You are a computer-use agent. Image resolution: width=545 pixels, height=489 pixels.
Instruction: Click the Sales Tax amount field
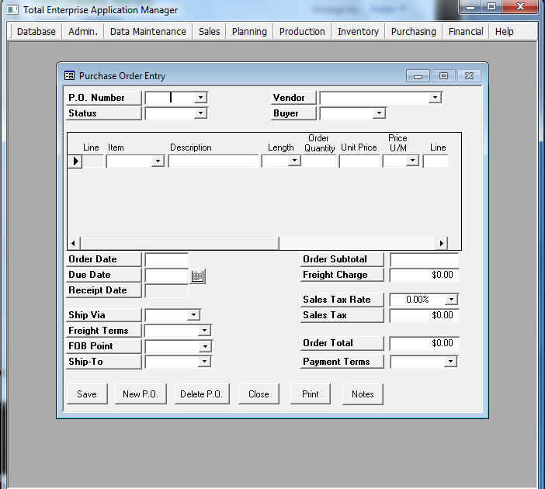point(424,315)
